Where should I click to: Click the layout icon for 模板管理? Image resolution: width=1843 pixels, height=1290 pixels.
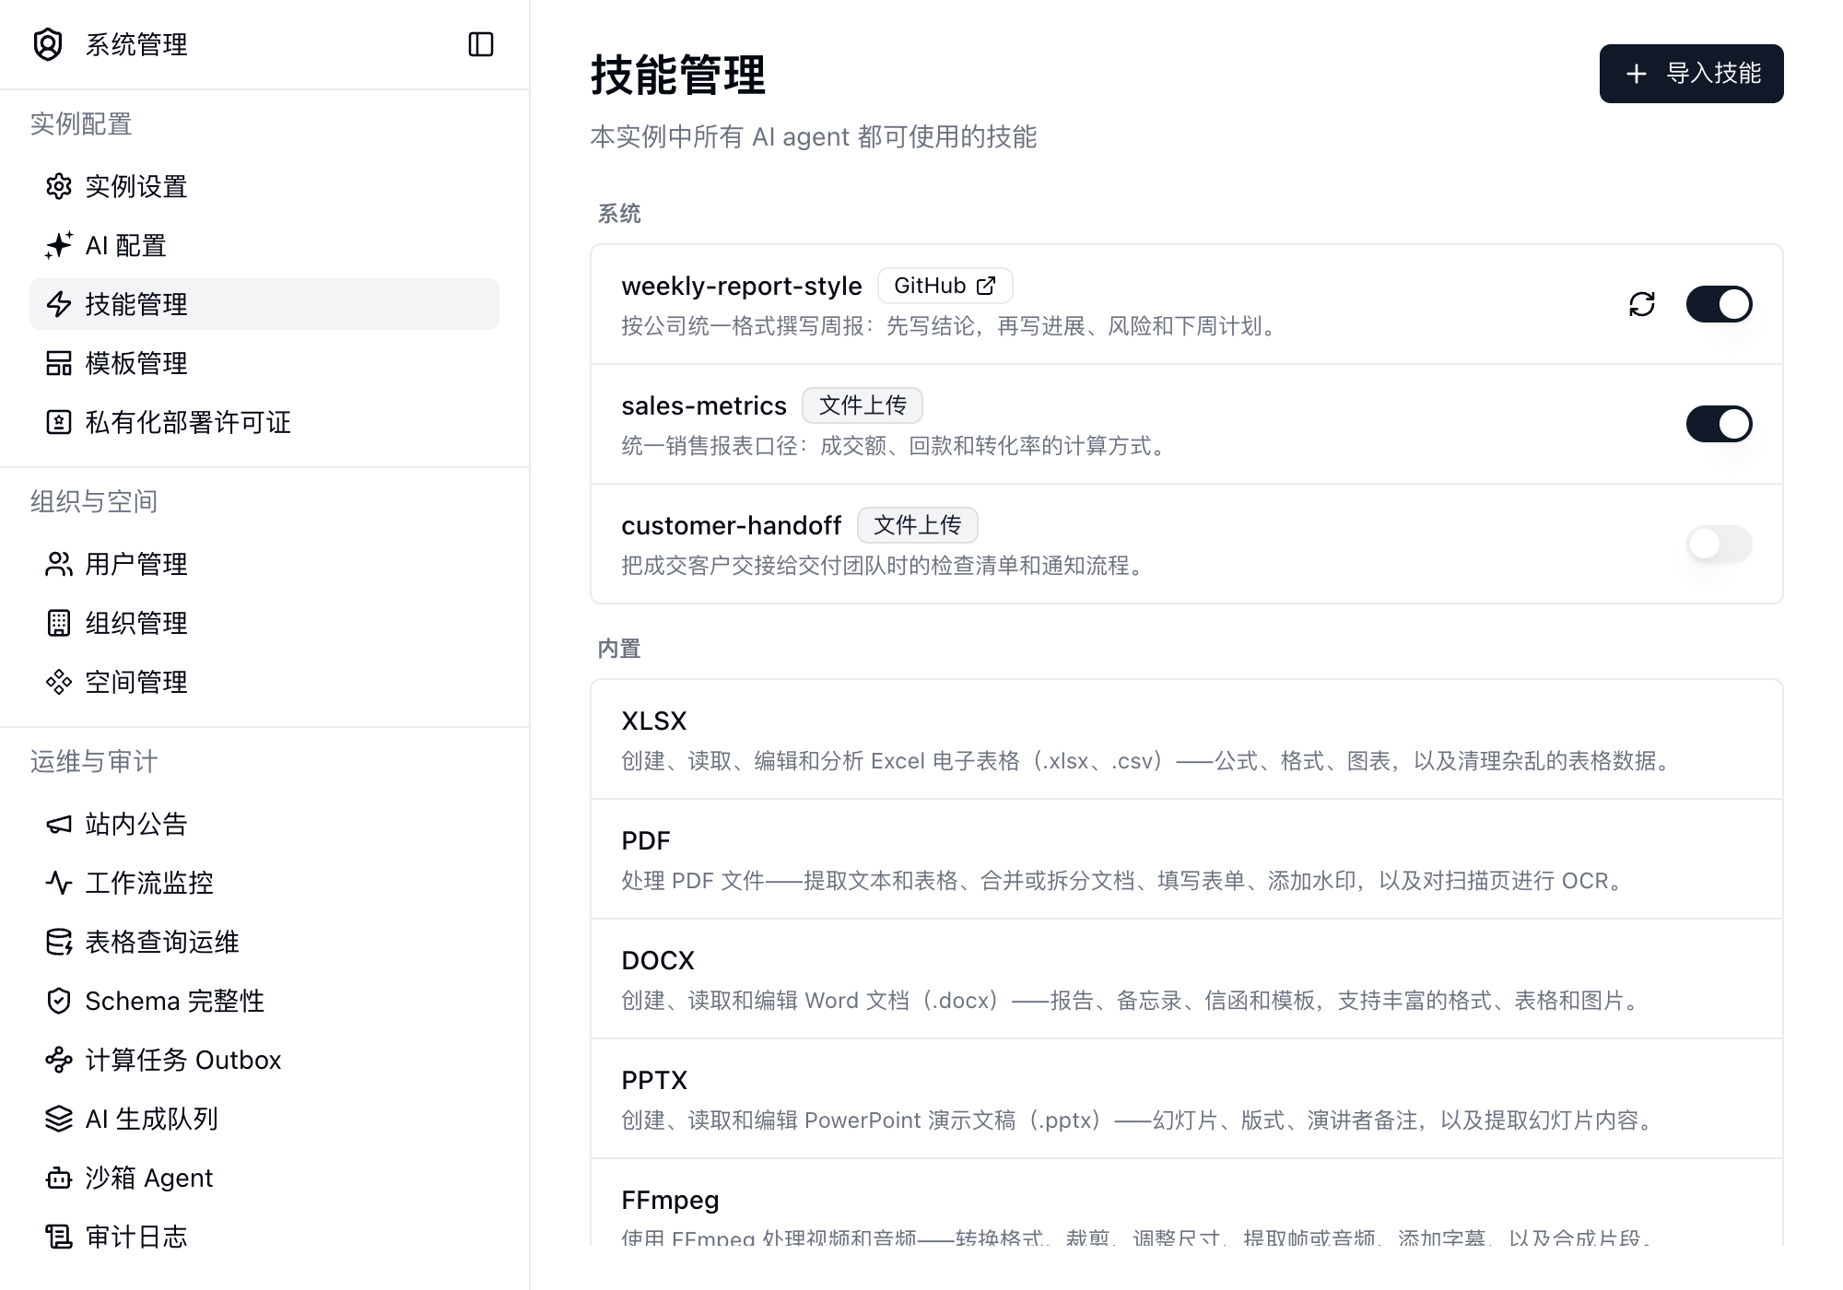click(x=59, y=363)
